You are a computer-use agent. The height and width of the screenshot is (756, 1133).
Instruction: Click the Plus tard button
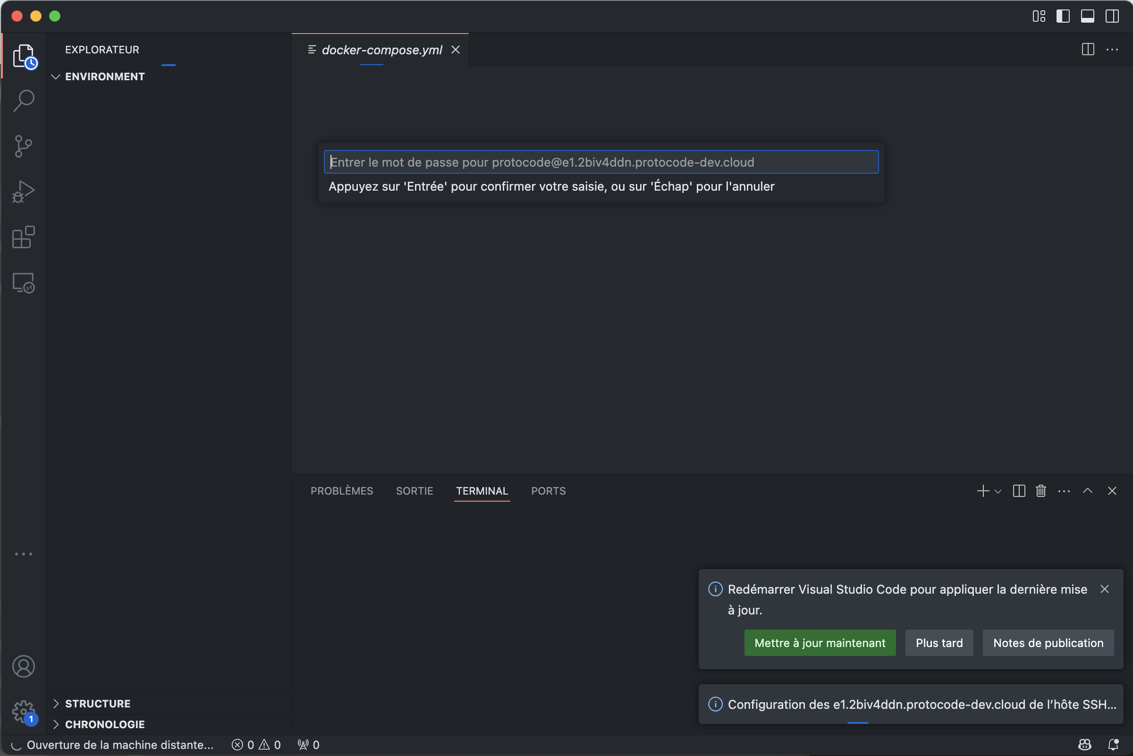coord(939,643)
